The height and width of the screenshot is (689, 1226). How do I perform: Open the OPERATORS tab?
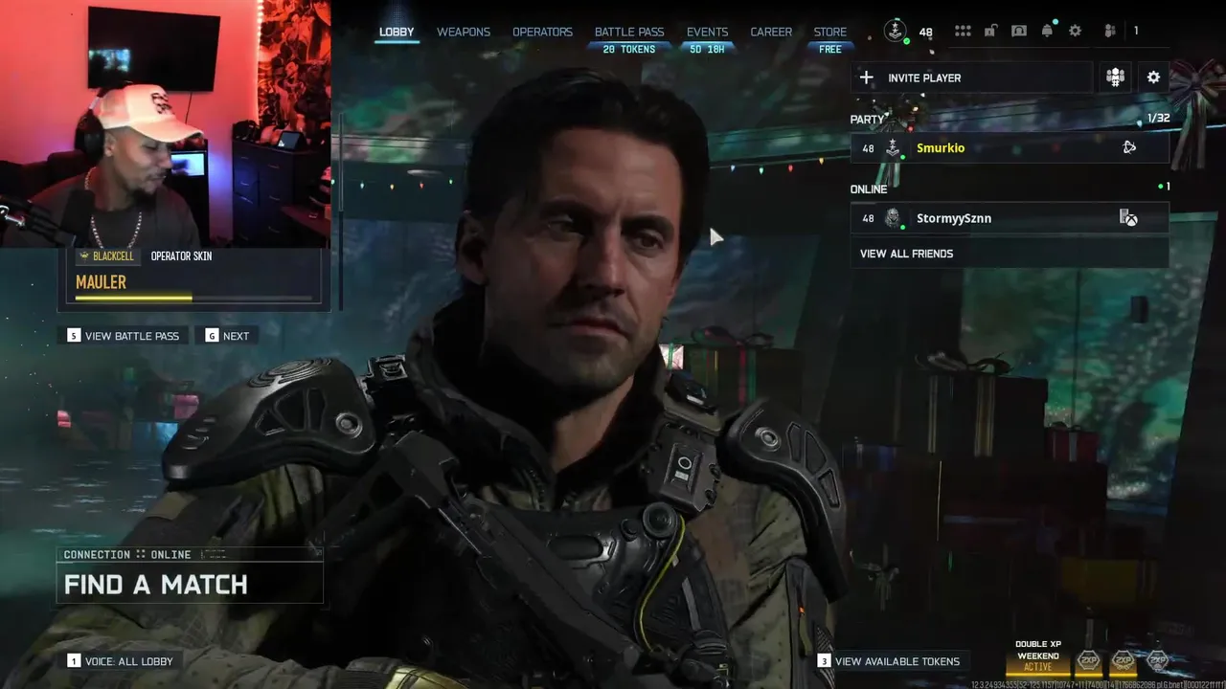(542, 32)
